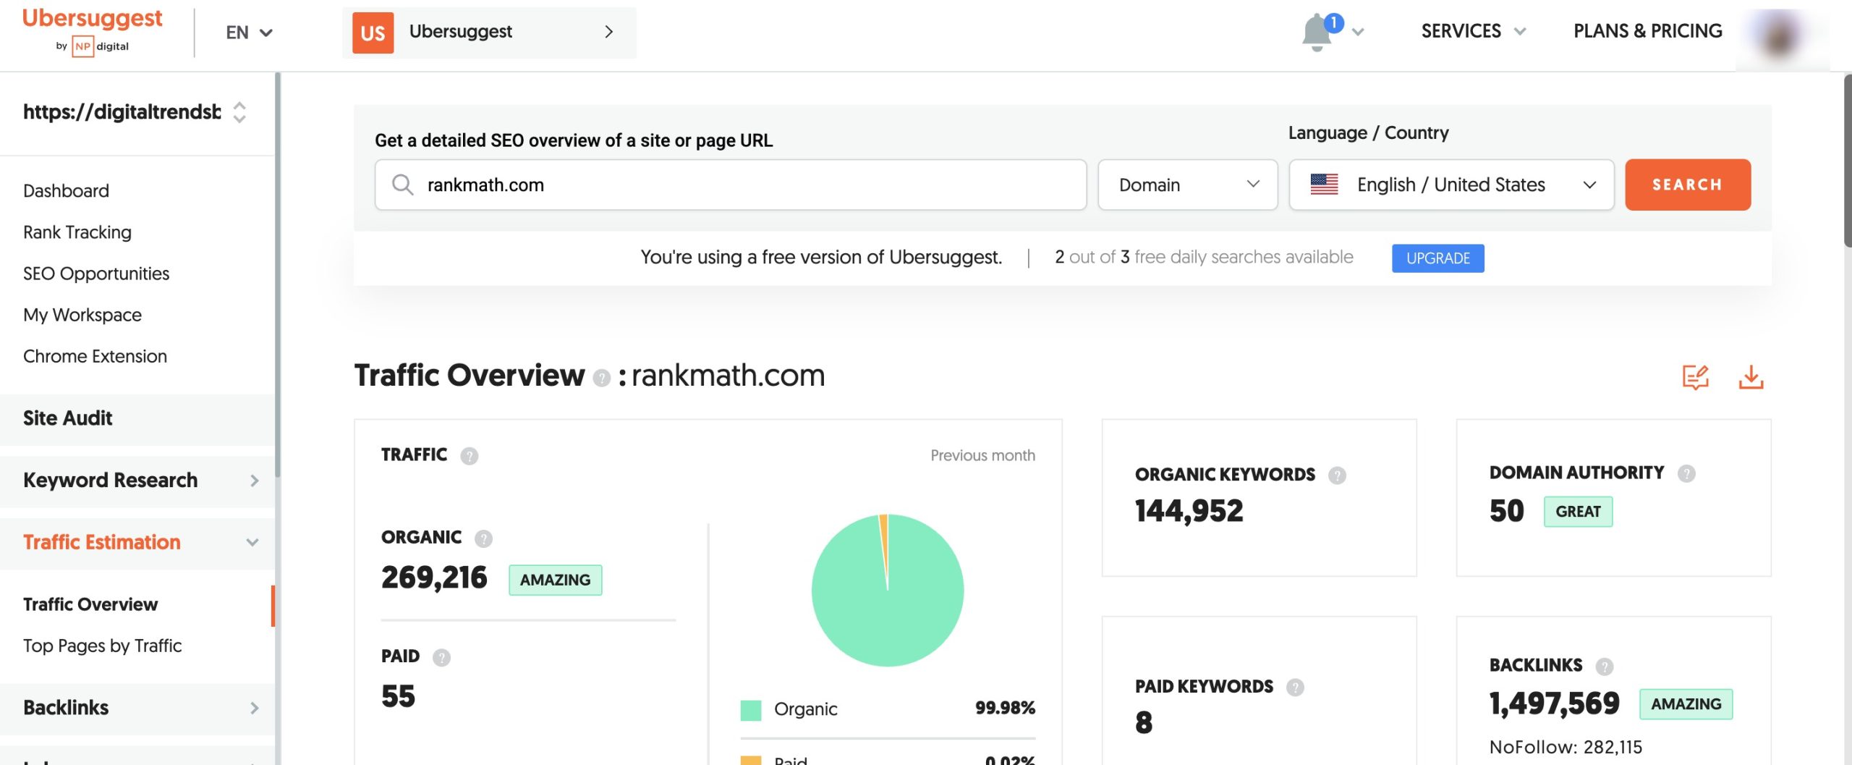Click the 99.98% organic percentage
The image size is (1852, 765).
tap(1005, 708)
